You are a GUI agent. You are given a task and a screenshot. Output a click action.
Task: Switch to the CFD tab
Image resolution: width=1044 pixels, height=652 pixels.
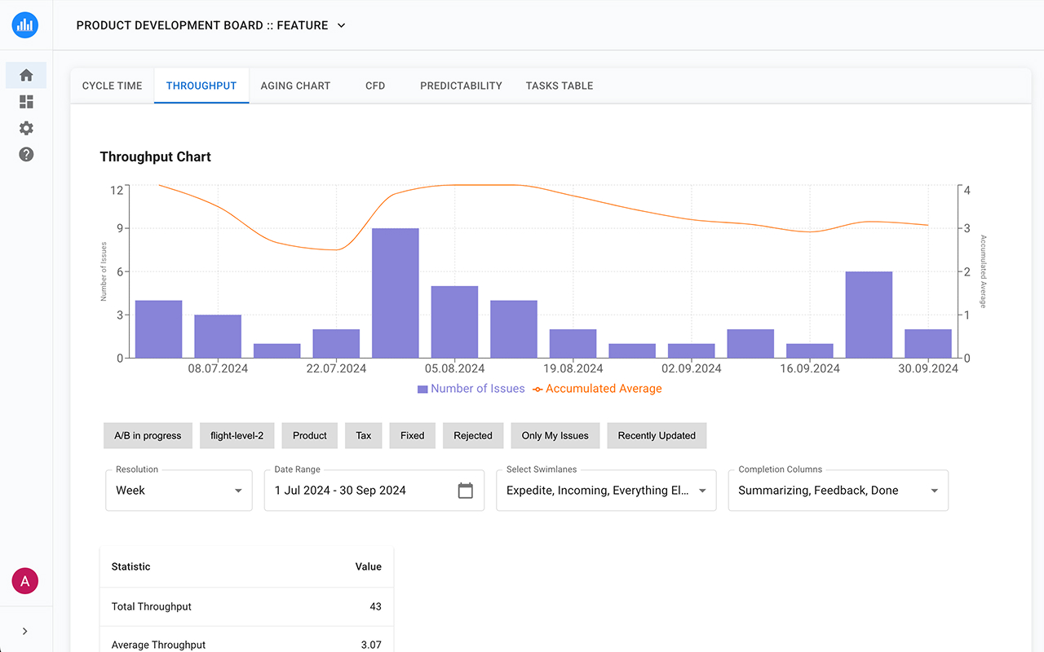(374, 86)
